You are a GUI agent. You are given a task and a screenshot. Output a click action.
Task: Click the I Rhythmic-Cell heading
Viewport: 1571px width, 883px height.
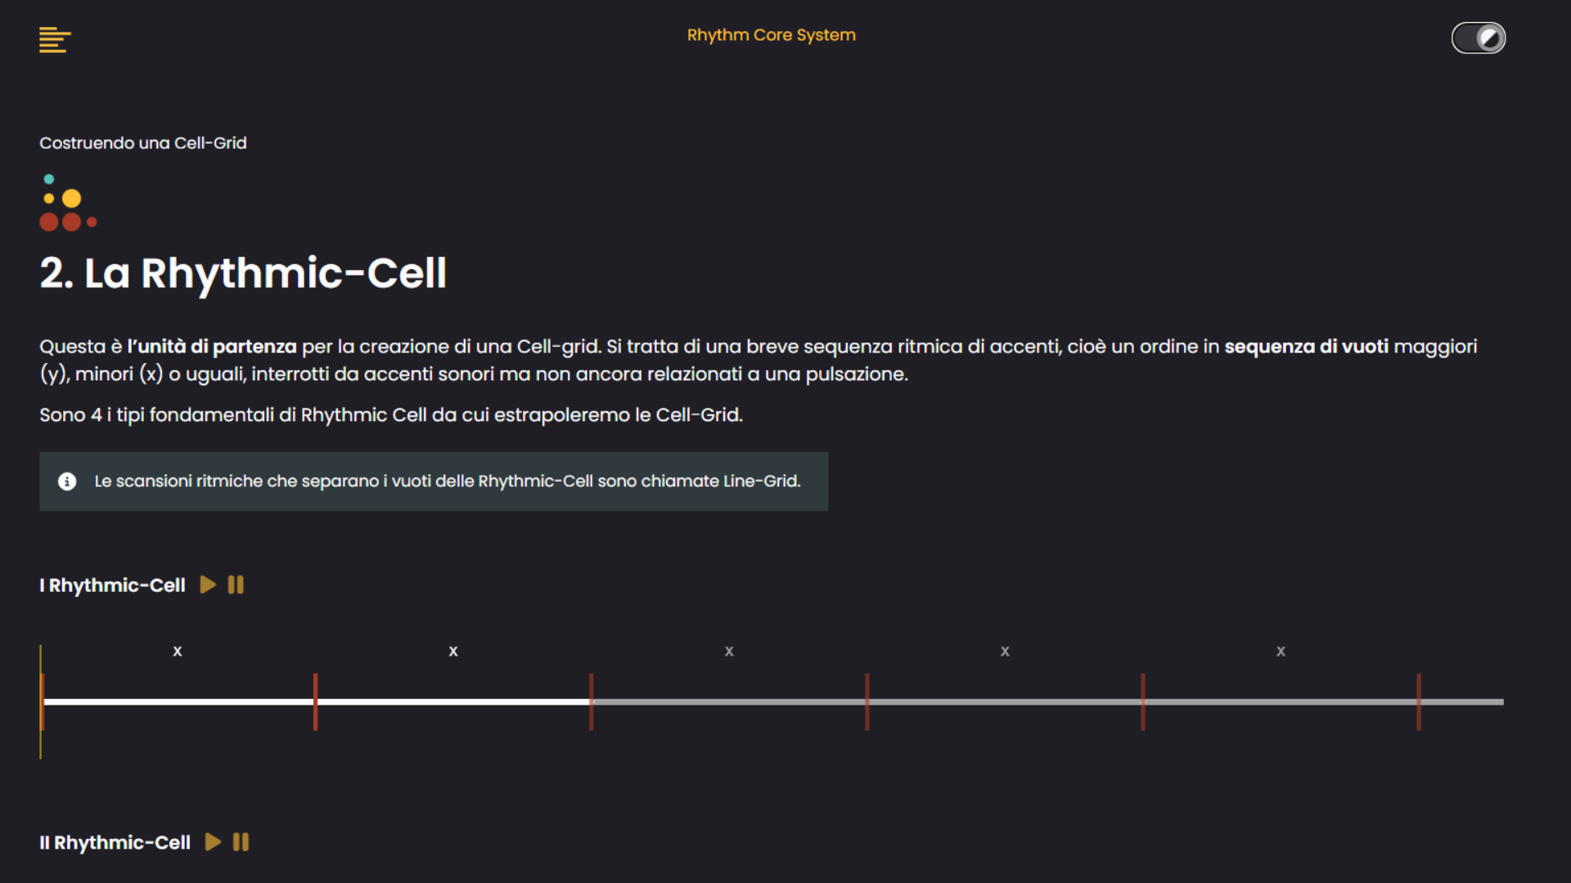pos(113,585)
